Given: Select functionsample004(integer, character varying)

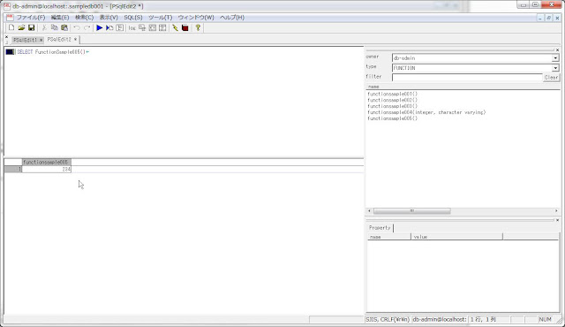Looking at the screenshot, I should pos(426,112).
